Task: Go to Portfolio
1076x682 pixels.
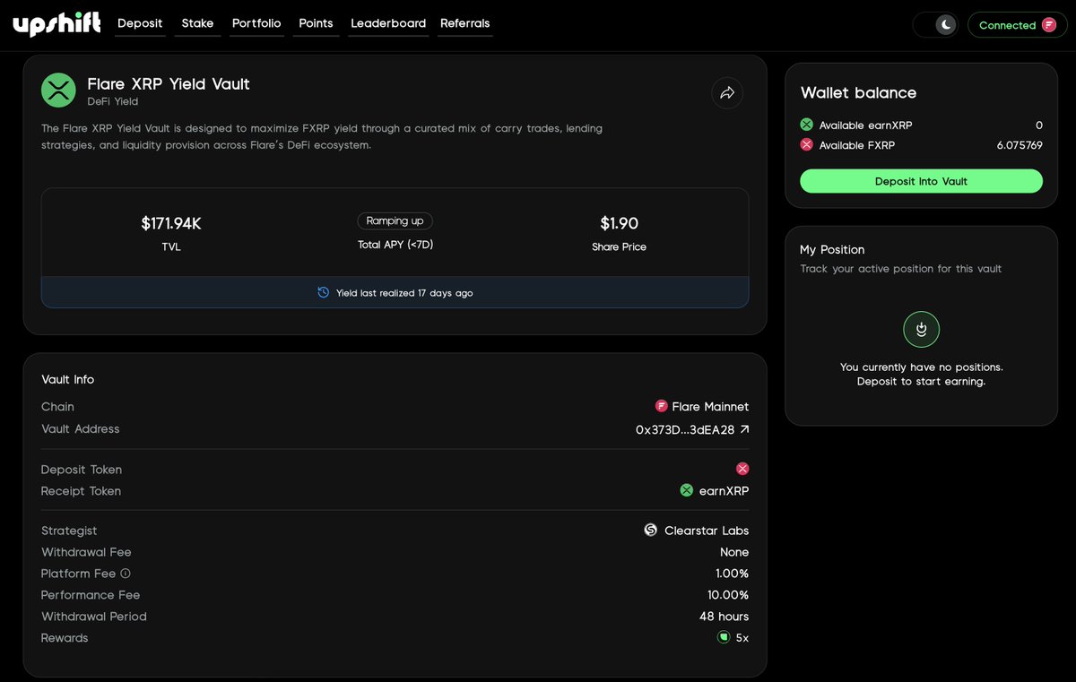Action: (256, 23)
